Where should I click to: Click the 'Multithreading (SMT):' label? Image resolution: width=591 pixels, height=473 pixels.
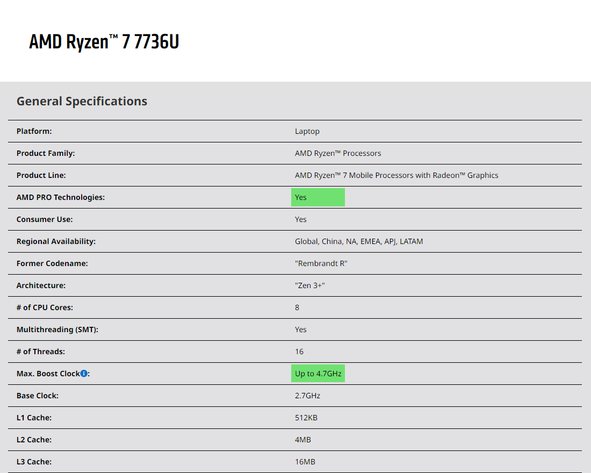click(57, 329)
